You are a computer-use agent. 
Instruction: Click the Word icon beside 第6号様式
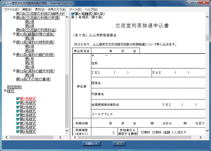point(18,120)
